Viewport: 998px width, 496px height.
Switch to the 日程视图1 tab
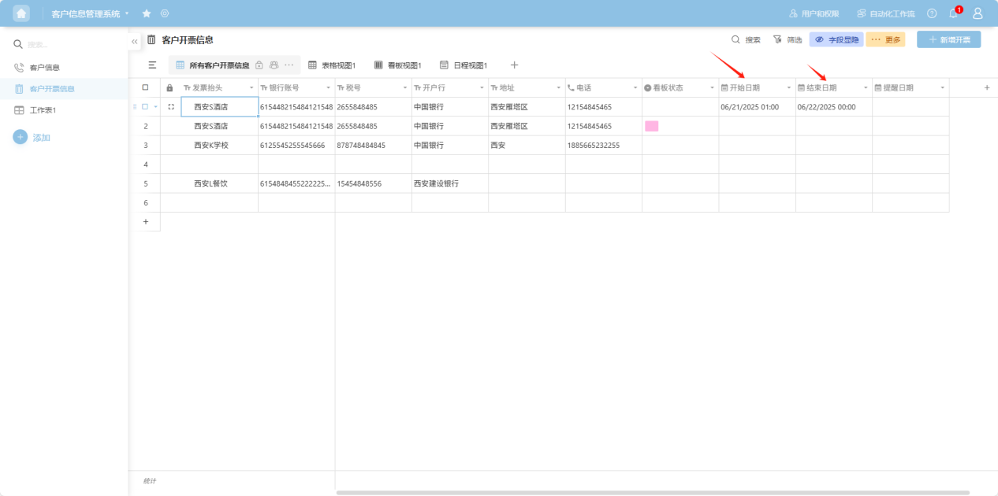tap(464, 65)
